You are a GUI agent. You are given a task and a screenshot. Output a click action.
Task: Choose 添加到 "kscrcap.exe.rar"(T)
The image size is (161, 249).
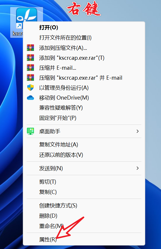pos(72,58)
